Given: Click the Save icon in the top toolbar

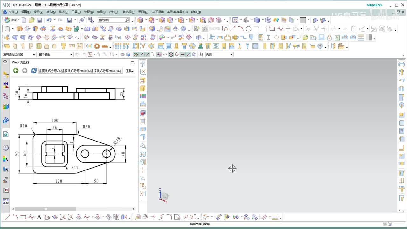Looking at the screenshot, I should pyautogui.click(x=40, y=20).
